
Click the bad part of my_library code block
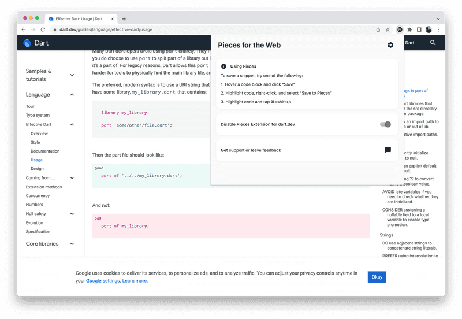tap(230, 226)
